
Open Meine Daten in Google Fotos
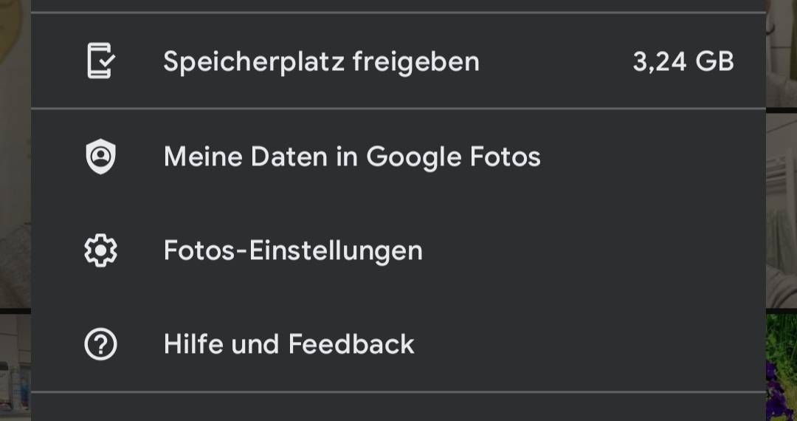coord(352,157)
